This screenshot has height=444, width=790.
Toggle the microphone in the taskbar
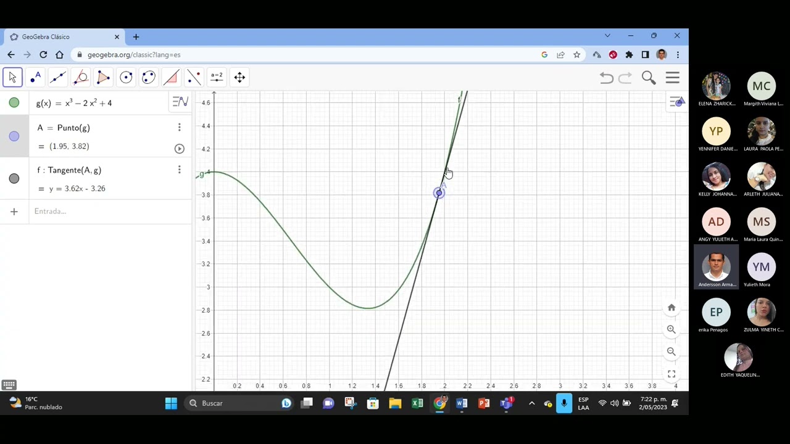click(564, 403)
